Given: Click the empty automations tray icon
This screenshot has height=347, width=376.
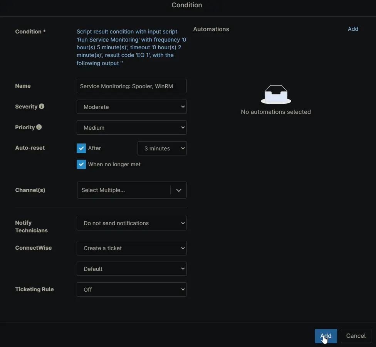Looking at the screenshot, I should point(276,95).
